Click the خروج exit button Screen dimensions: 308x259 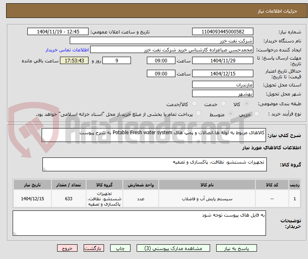(x=67, y=248)
